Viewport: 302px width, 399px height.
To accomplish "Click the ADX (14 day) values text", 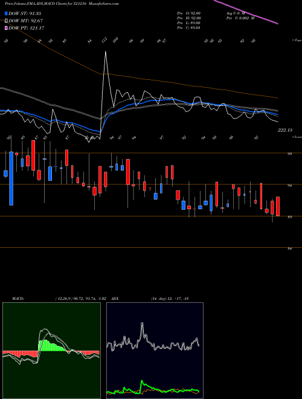I will pyautogui.click(x=169, y=299).
